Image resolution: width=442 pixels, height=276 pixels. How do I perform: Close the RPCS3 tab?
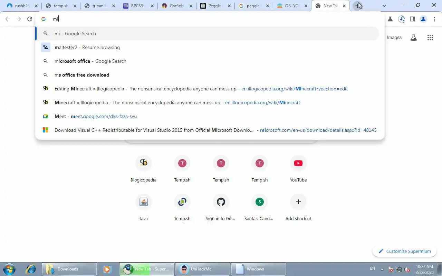click(x=152, y=6)
